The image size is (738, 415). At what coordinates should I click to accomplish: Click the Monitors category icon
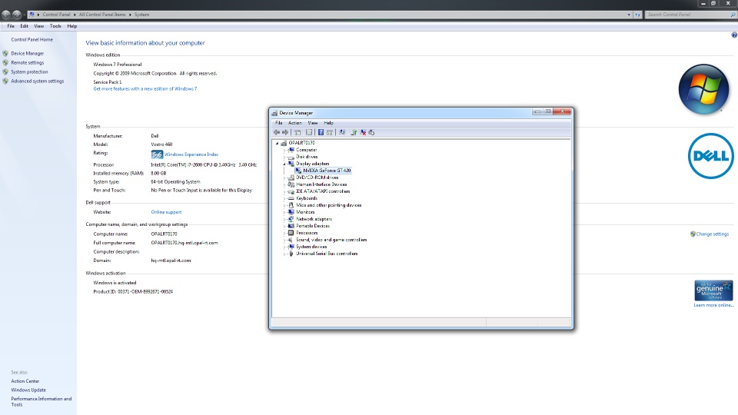click(291, 212)
